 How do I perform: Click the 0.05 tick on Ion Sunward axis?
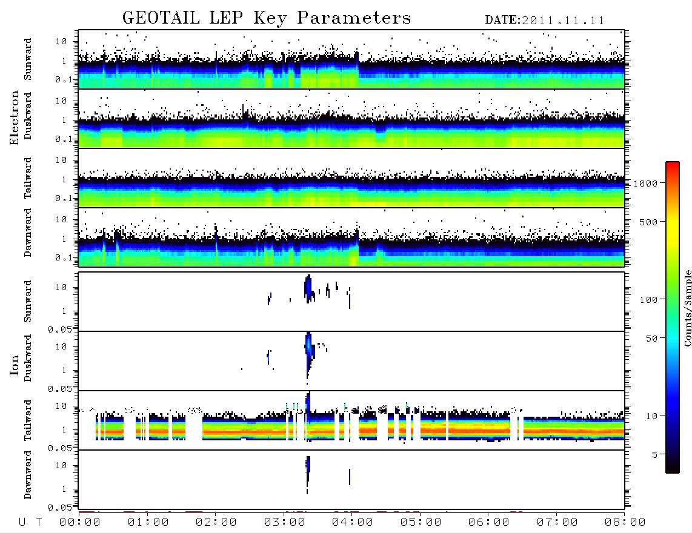tap(60, 329)
